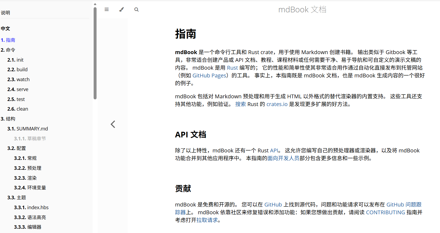The width and height of the screenshot is (440, 233).
Task: Open the 2. 命令 chapter
Action: [x=8, y=50]
